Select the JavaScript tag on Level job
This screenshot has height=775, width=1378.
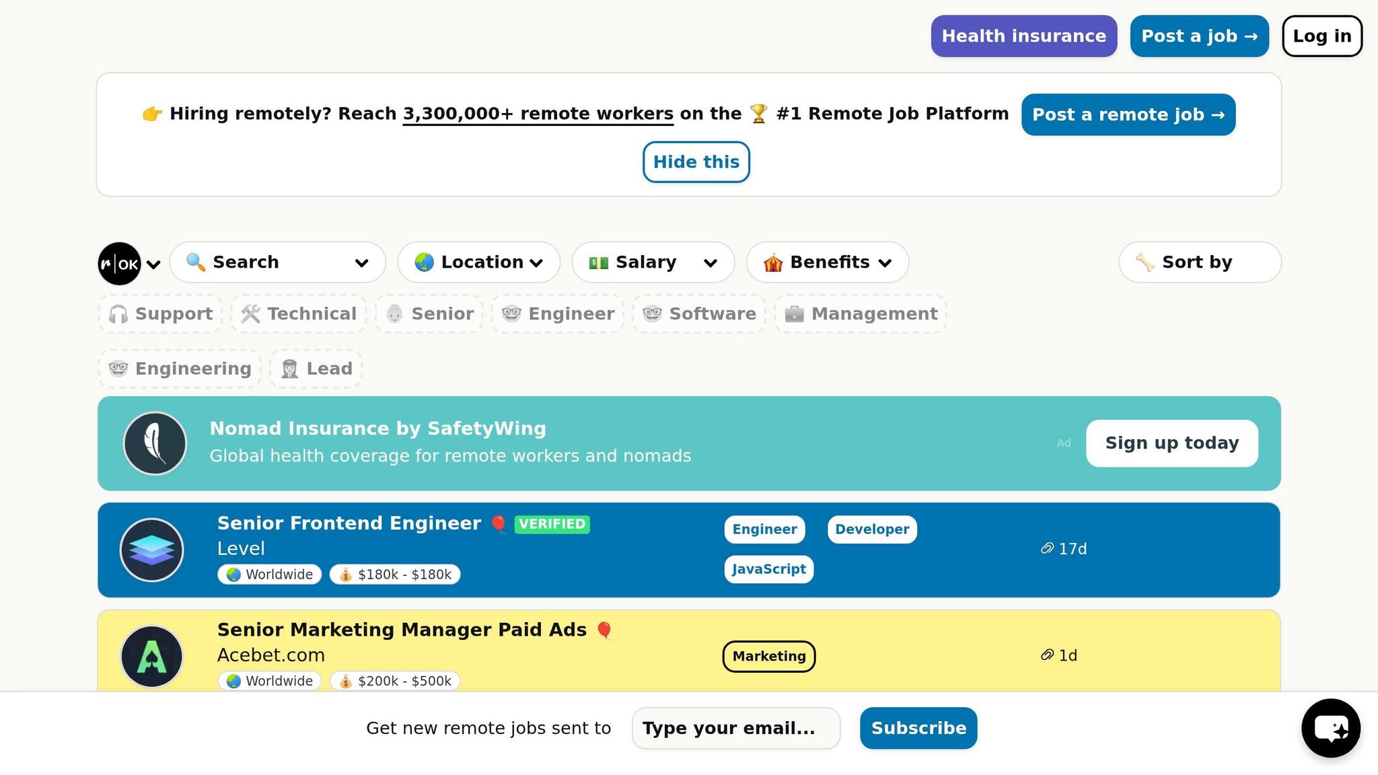click(x=768, y=569)
